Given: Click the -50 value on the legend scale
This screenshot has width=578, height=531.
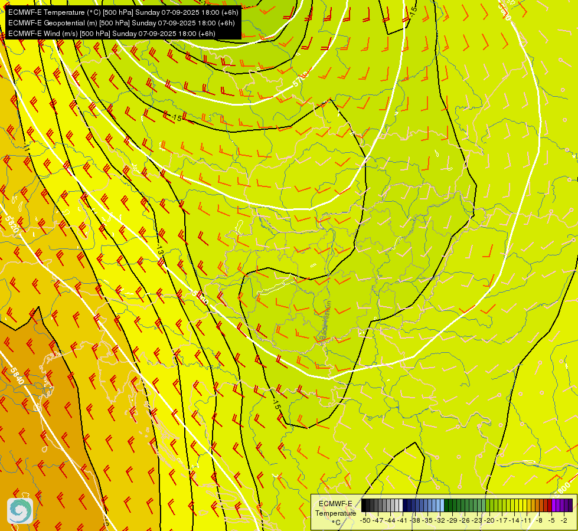Looking at the screenshot, I should tap(365, 521).
